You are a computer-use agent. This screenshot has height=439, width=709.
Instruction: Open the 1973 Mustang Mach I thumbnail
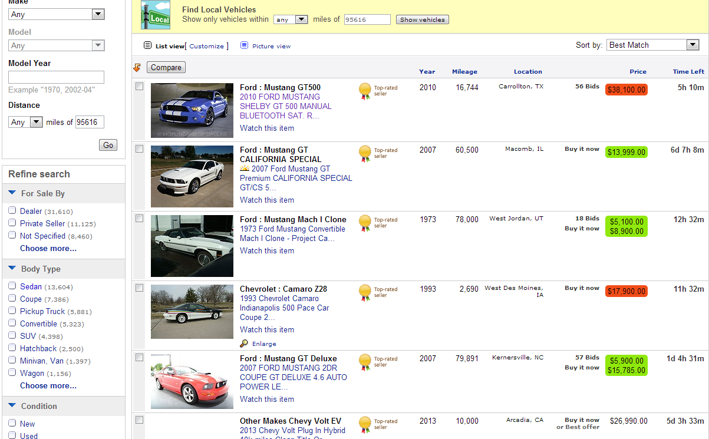point(192,246)
